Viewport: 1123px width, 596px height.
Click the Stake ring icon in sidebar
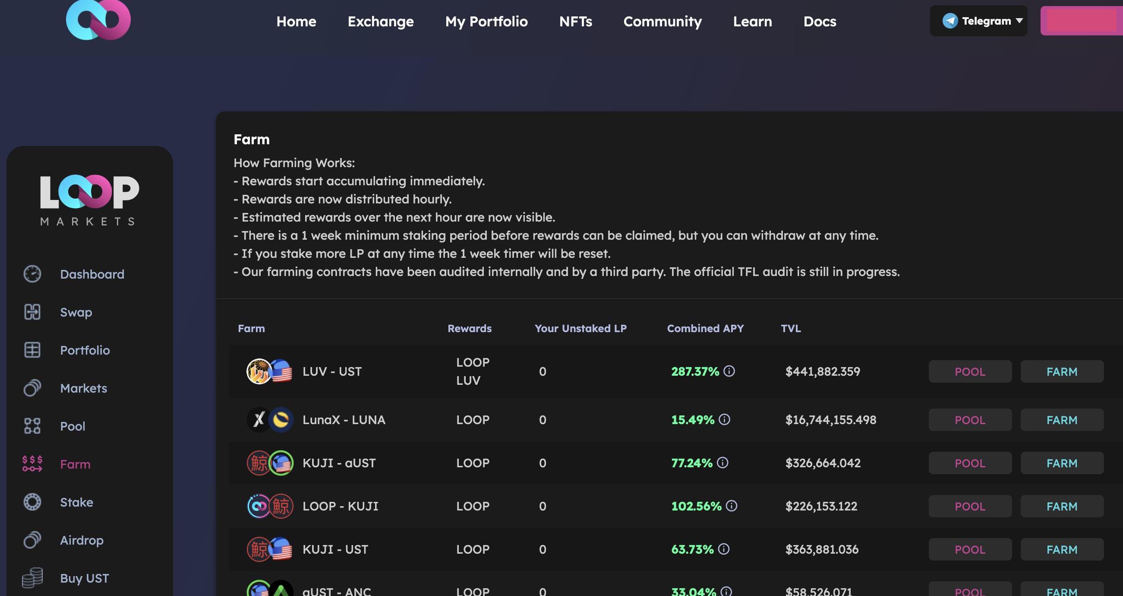pyautogui.click(x=32, y=502)
